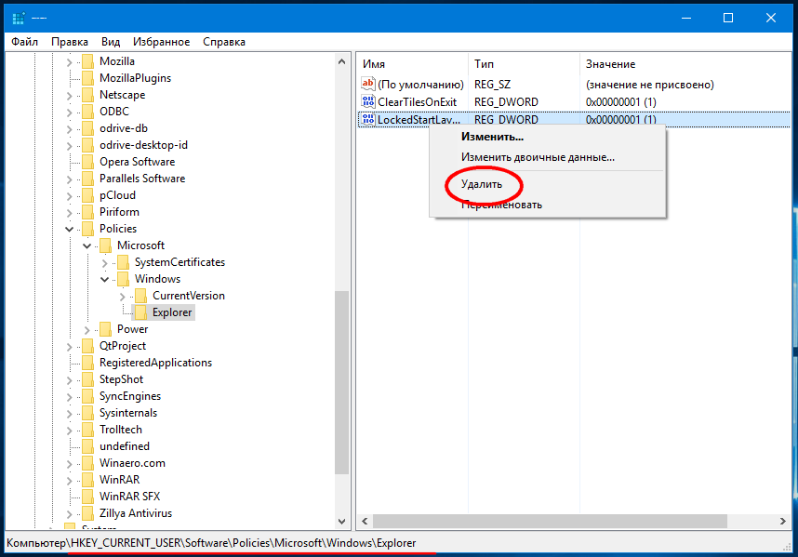Click the WinRAR SFX folder icon
Screen dimensions: 798x557
[x=87, y=497]
